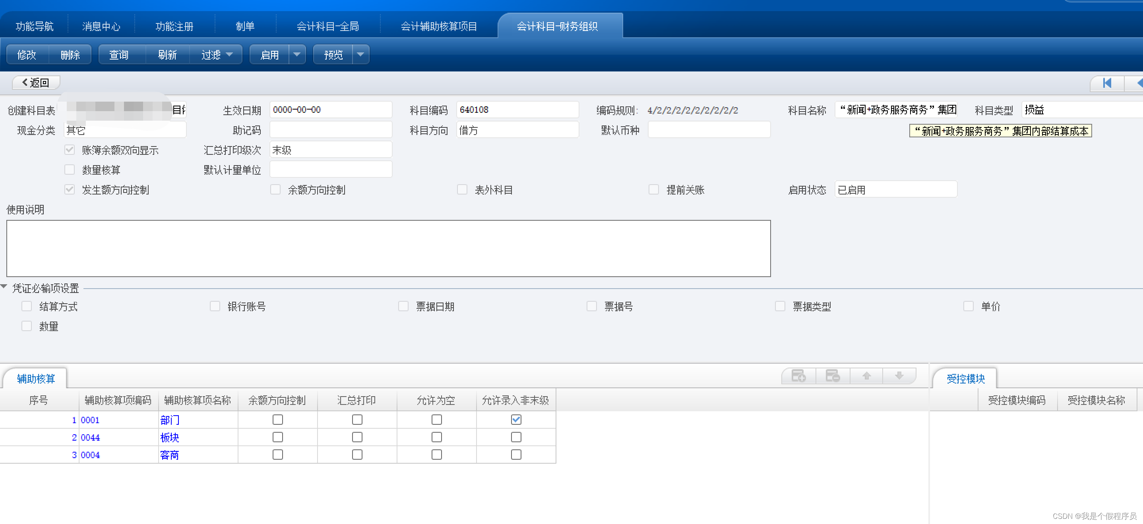Check the 表外科目 option
Image resolution: width=1143 pixels, height=524 pixels.
pyautogui.click(x=462, y=189)
